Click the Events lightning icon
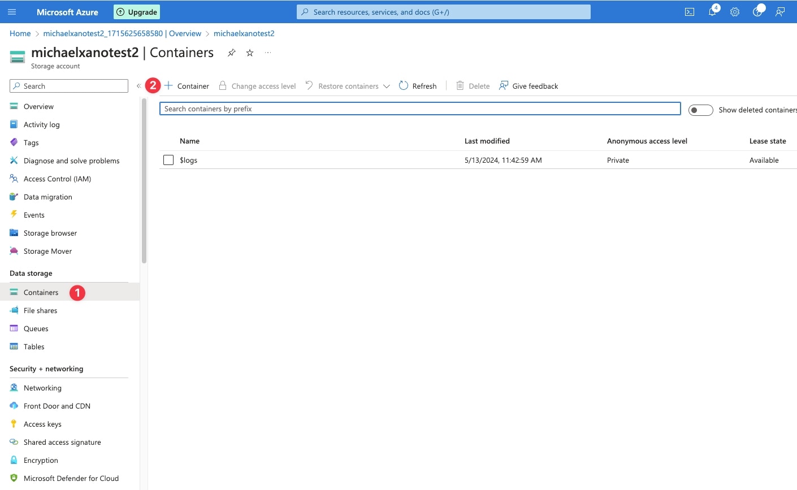Screen dimensions: 797x490 (14, 215)
